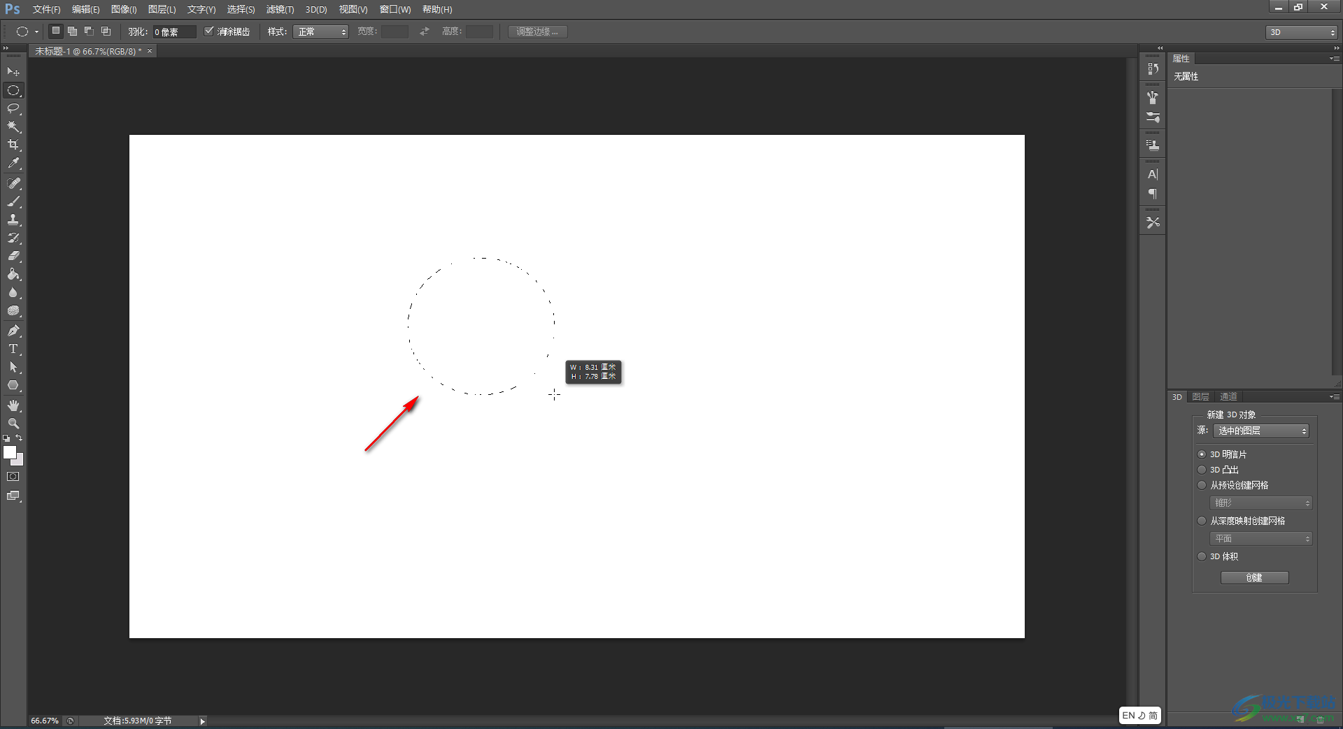Open the 锥形 mesh preset dropdown

coord(1261,503)
